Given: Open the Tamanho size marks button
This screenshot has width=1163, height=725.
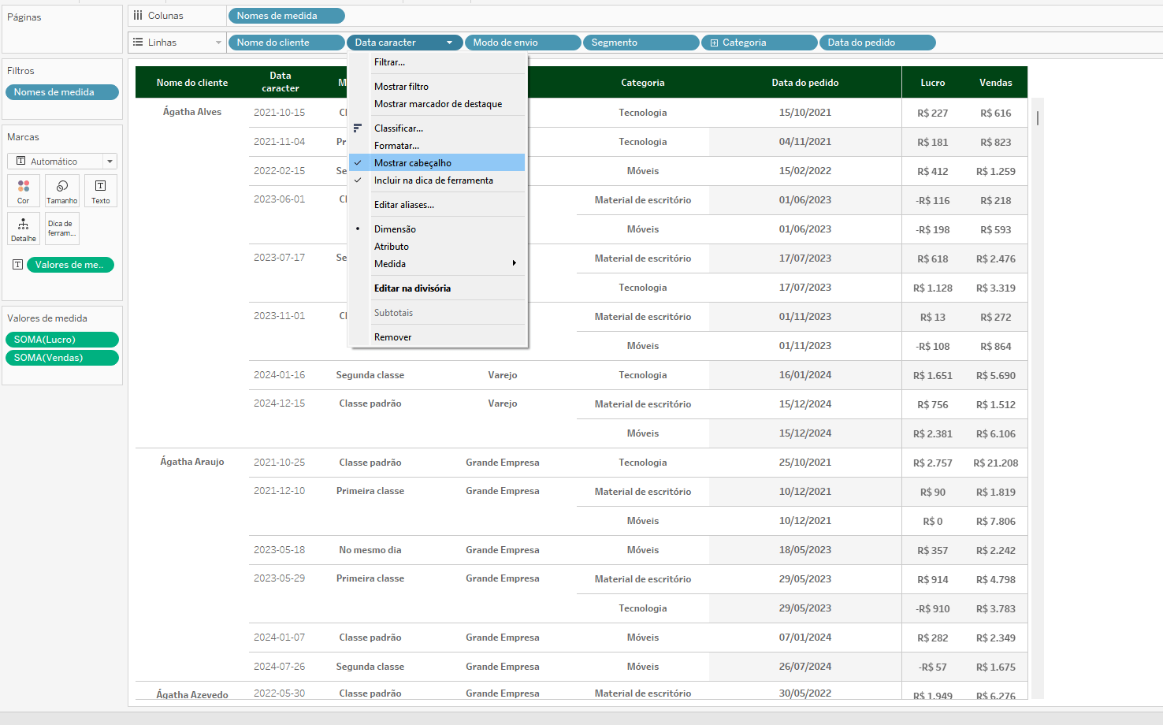Looking at the screenshot, I should click(62, 190).
